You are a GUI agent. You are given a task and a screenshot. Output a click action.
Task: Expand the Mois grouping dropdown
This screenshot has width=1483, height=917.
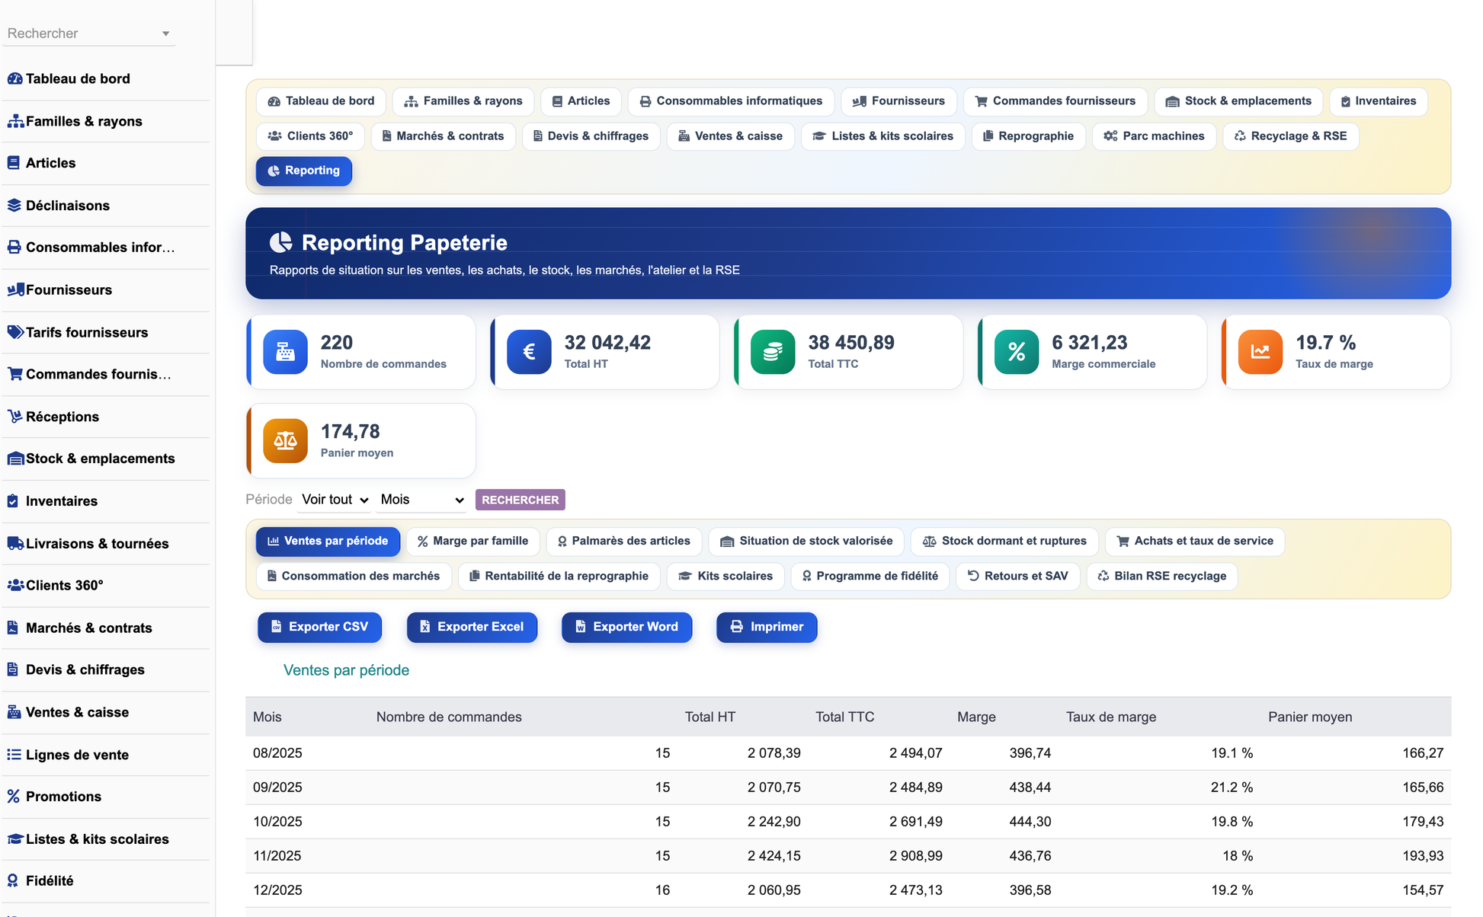tap(422, 500)
